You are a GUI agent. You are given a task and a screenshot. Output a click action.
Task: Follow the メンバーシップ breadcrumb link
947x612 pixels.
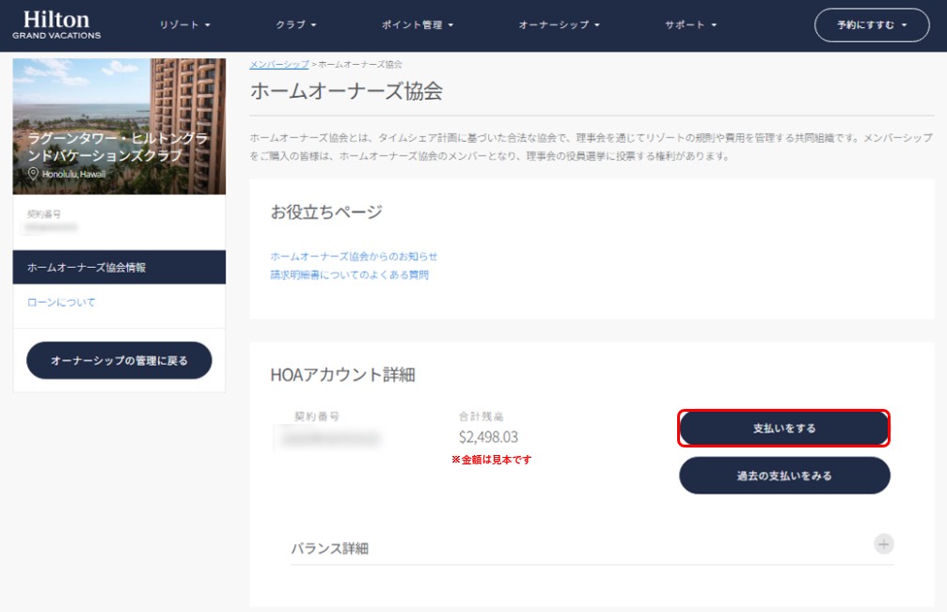click(278, 64)
